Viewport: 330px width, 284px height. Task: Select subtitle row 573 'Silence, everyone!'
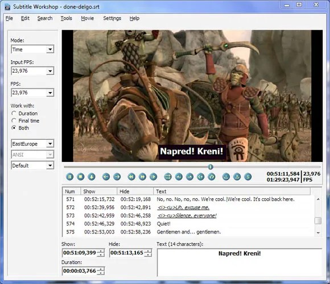[188, 215]
